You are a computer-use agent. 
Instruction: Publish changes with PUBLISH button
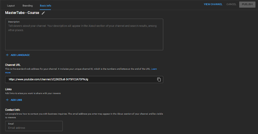[x=247, y=4]
